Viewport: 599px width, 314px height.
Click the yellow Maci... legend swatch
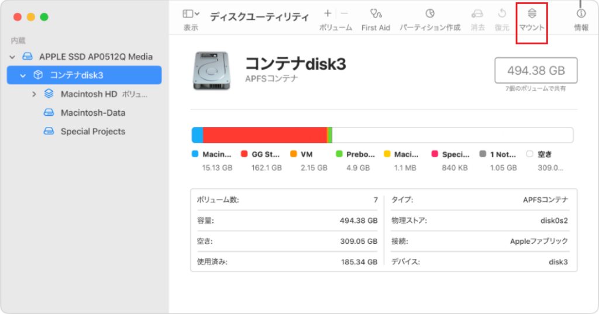click(x=387, y=154)
